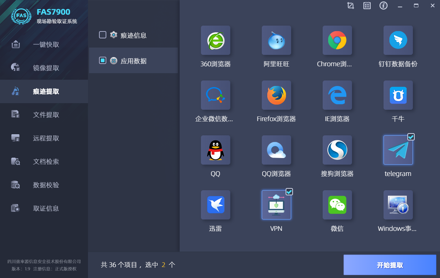
Task: Select the 企业微信数据 app icon
Action: click(x=216, y=95)
